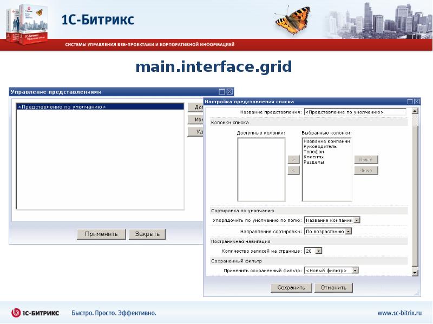Screen dimensions: 433x324
Task: Click partially hidden Удалить button in views window
Action: [x=195, y=131]
